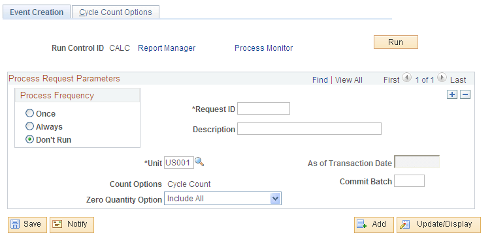
Task: Click the First navigation text
Action: [x=391, y=80]
